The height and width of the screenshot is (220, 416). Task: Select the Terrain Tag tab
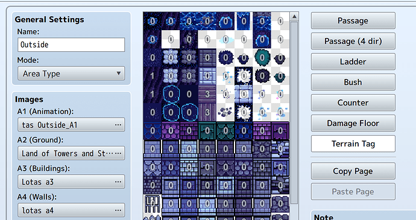pyautogui.click(x=353, y=144)
